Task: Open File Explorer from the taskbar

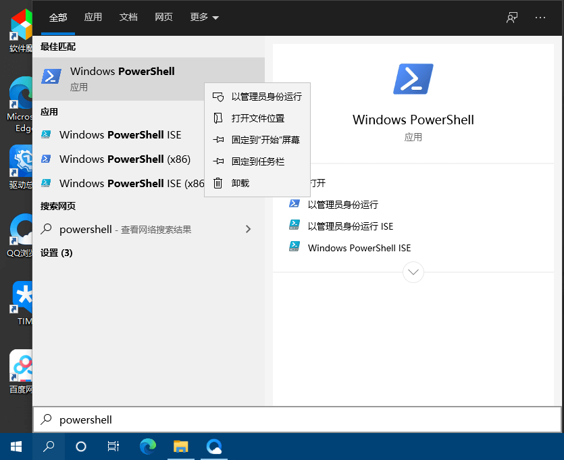Action: click(181, 446)
